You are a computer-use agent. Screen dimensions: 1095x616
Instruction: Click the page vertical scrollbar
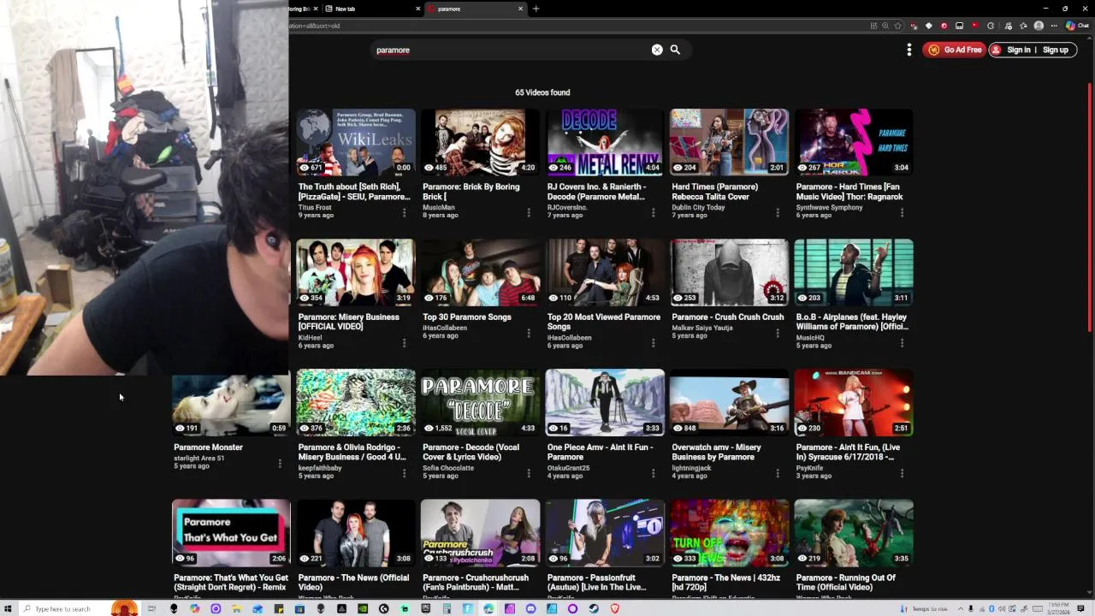pyautogui.click(x=1090, y=205)
